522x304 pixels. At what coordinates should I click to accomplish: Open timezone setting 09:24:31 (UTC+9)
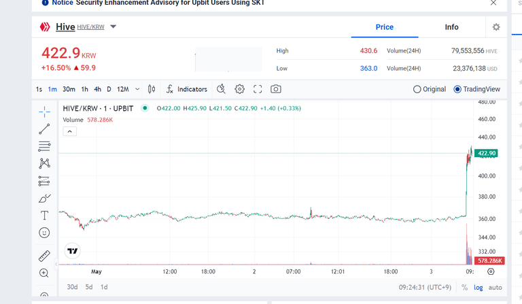tap(425, 288)
